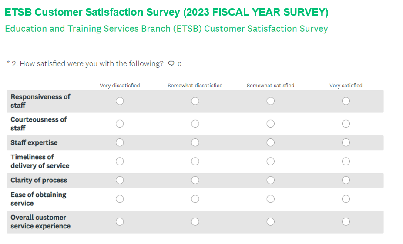Screen dimensions: 403x244
Task: Pick Somewhat dissatisfied for Overall customer service experience
Action: coord(195,222)
